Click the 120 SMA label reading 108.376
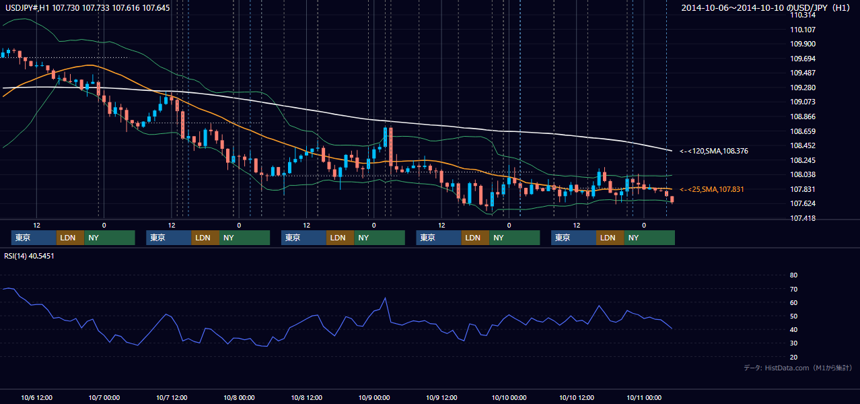The height and width of the screenshot is (404, 860). (713, 151)
